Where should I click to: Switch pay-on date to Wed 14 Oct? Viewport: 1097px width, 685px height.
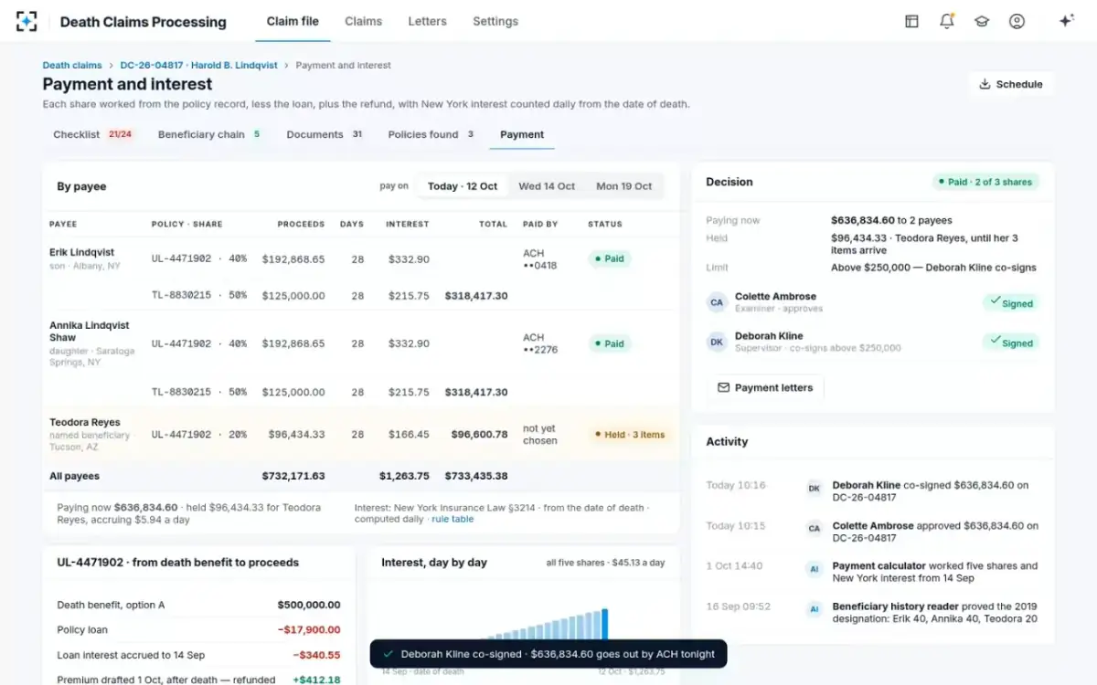547,186
